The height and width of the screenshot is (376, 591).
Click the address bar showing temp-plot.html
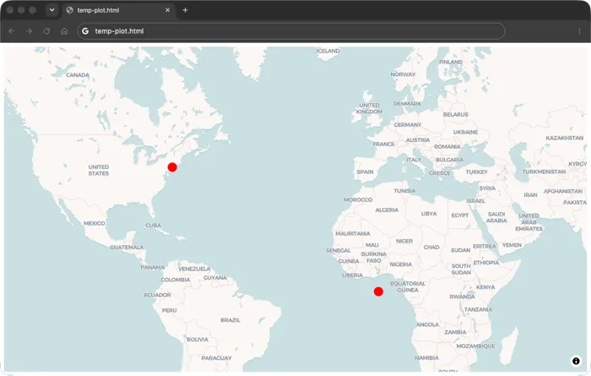click(291, 31)
